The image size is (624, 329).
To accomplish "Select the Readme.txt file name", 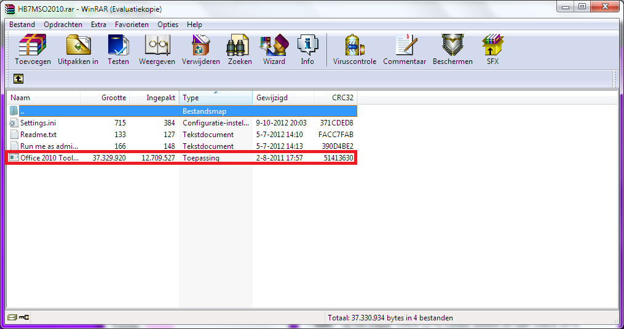I will (x=38, y=134).
